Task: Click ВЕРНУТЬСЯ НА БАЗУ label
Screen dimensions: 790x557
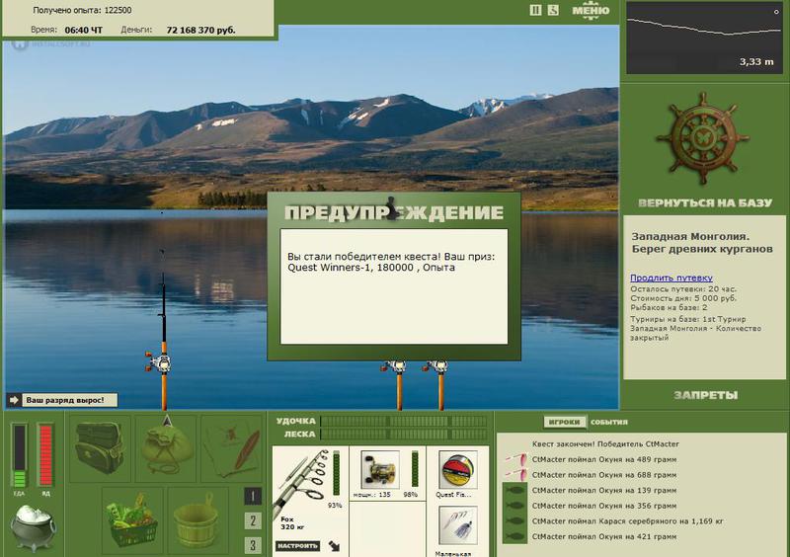Action: (x=705, y=202)
